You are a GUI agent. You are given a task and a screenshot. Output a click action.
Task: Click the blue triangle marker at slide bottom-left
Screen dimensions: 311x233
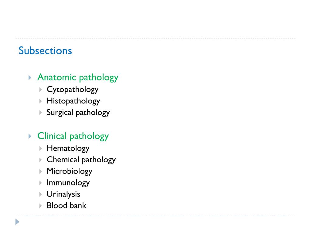17,222
